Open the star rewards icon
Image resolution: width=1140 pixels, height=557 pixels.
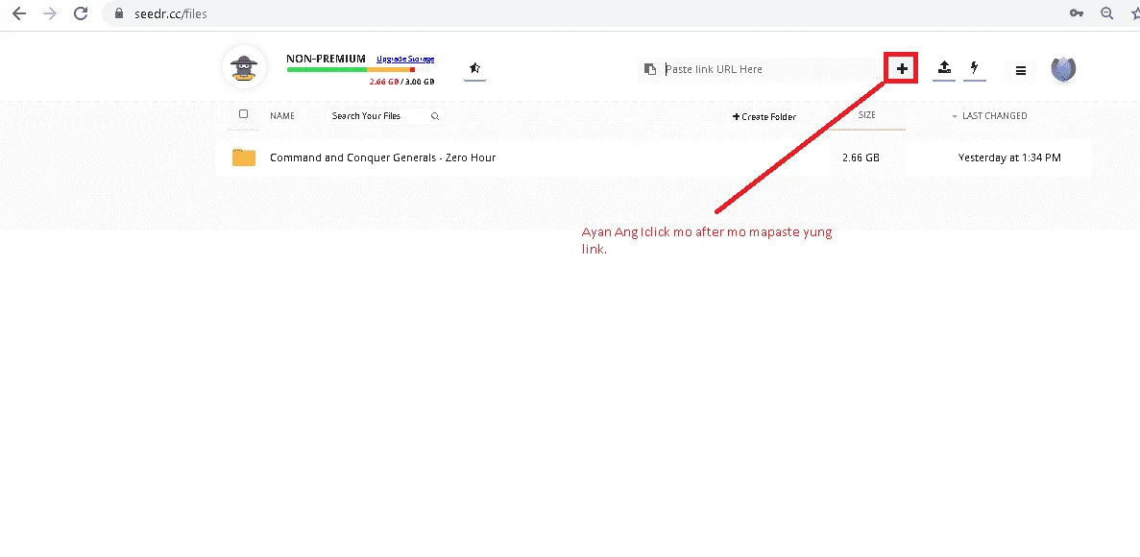[x=474, y=68]
